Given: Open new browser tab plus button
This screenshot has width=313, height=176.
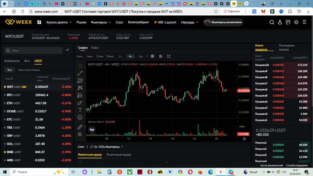Looking at the screenshot, I should pos(246,4).
